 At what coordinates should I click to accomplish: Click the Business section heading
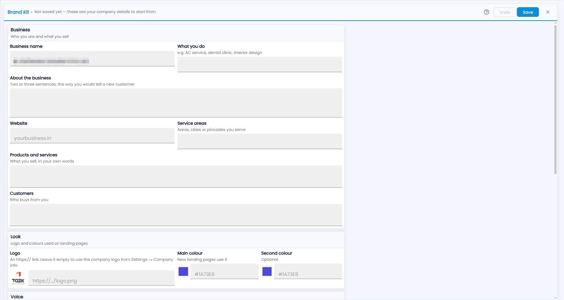click(20, 30)
